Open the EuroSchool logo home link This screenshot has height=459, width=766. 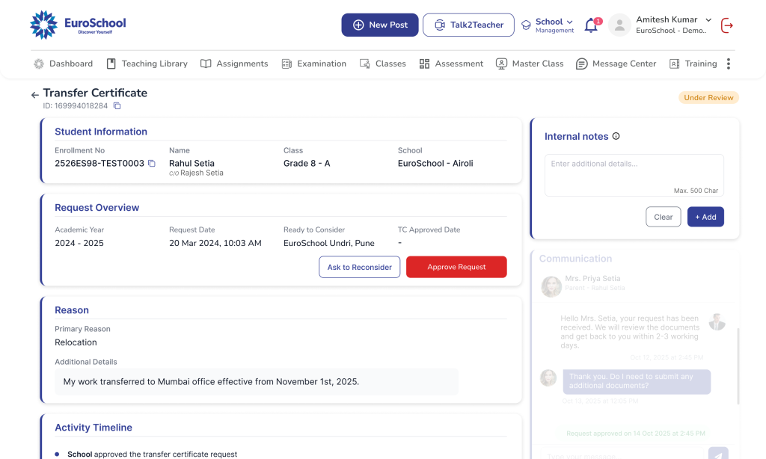point(78,25)
